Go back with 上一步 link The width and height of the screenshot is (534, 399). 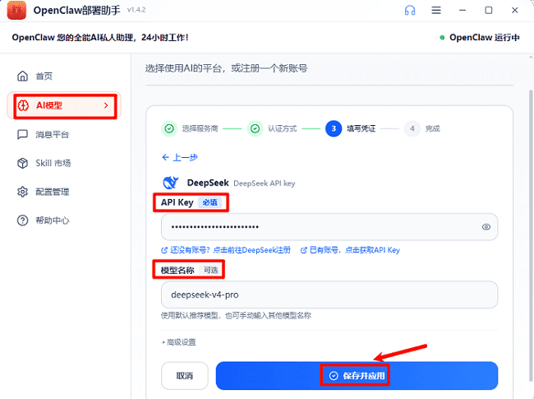coord(180,157)
